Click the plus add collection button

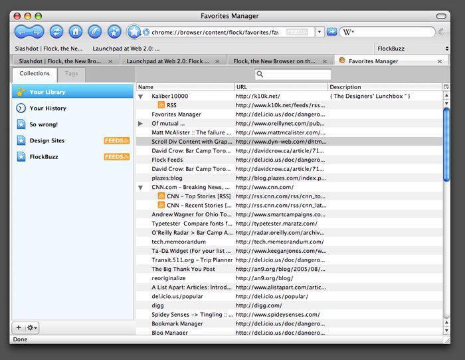coord(19,327)
